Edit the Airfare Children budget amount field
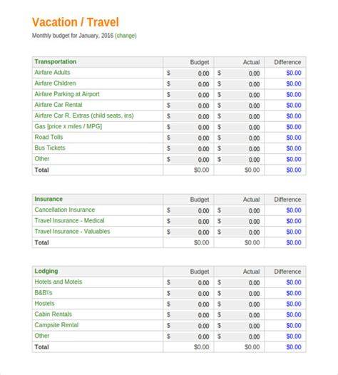 [190, 84]
